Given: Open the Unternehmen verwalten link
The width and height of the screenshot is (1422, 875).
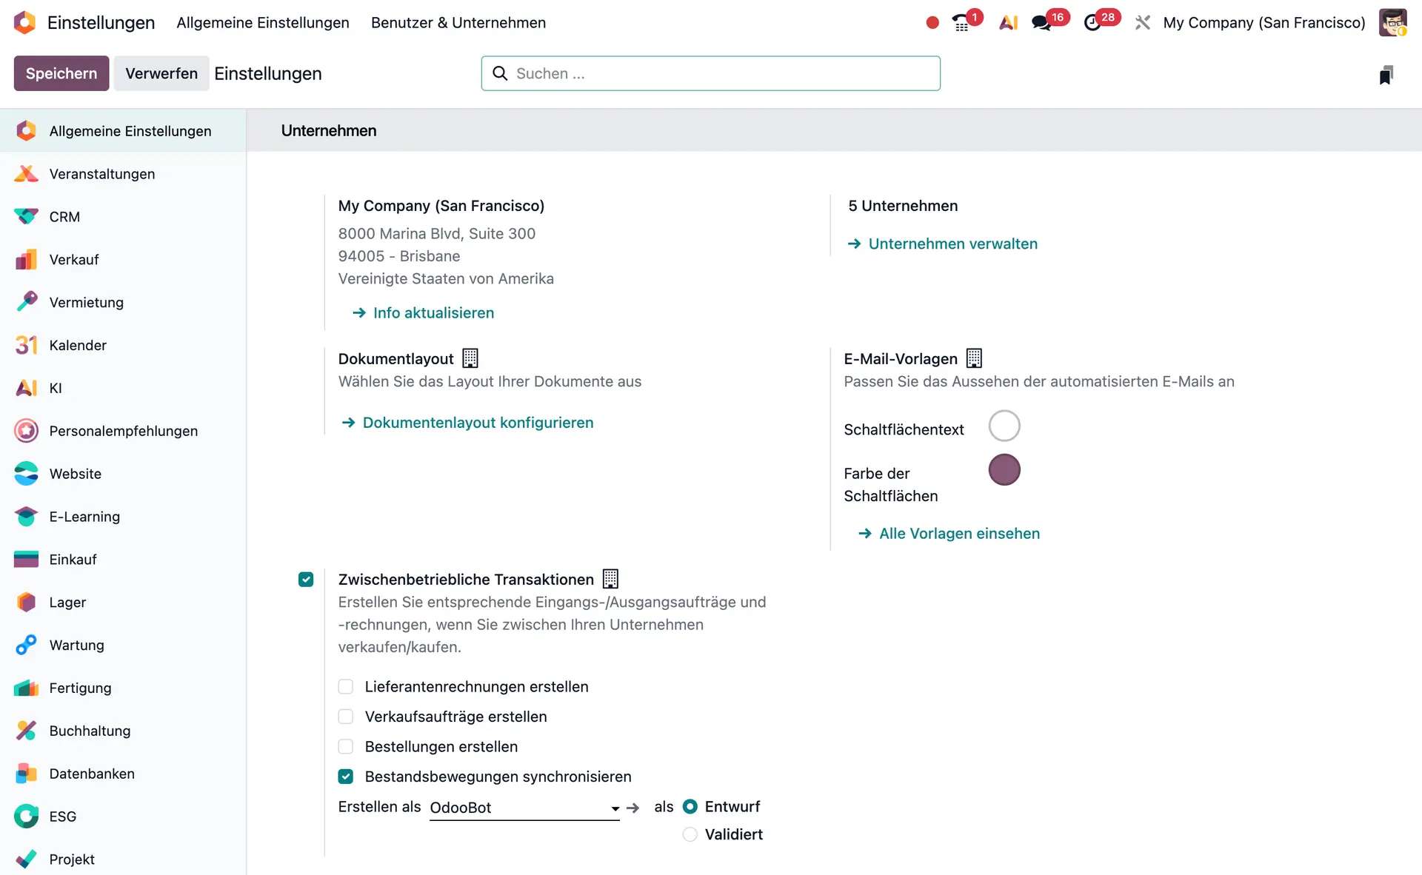Looking at the screenshot, I should [953, 244].
